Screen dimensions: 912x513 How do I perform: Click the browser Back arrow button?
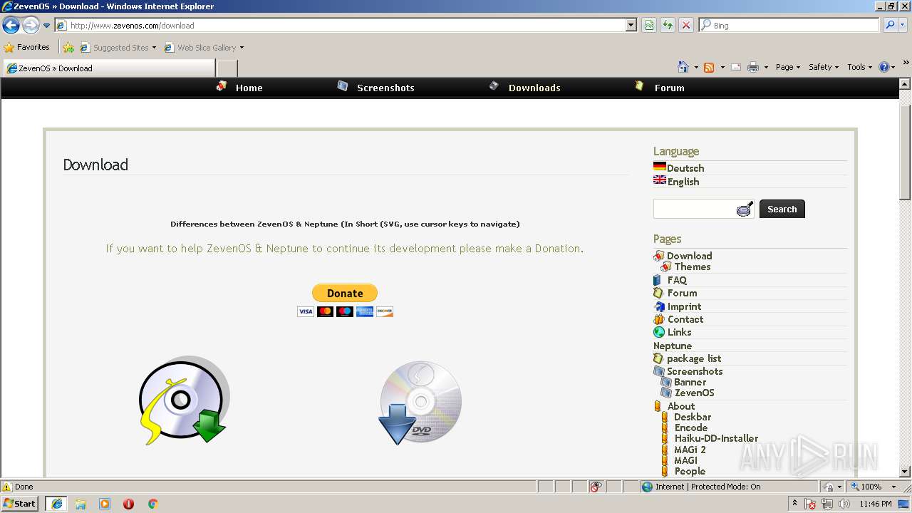coord(11,26)
